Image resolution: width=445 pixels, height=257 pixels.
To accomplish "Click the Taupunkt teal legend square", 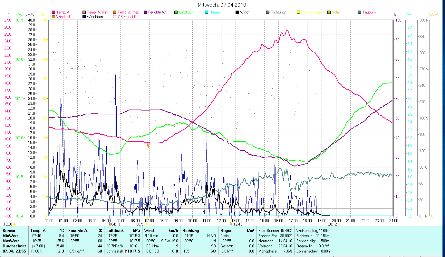I will pyautogui.click(x=360, y=12).
